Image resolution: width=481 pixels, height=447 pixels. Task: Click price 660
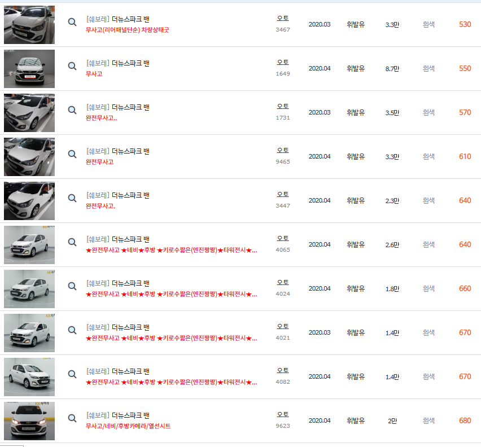[x=465, y=288]
